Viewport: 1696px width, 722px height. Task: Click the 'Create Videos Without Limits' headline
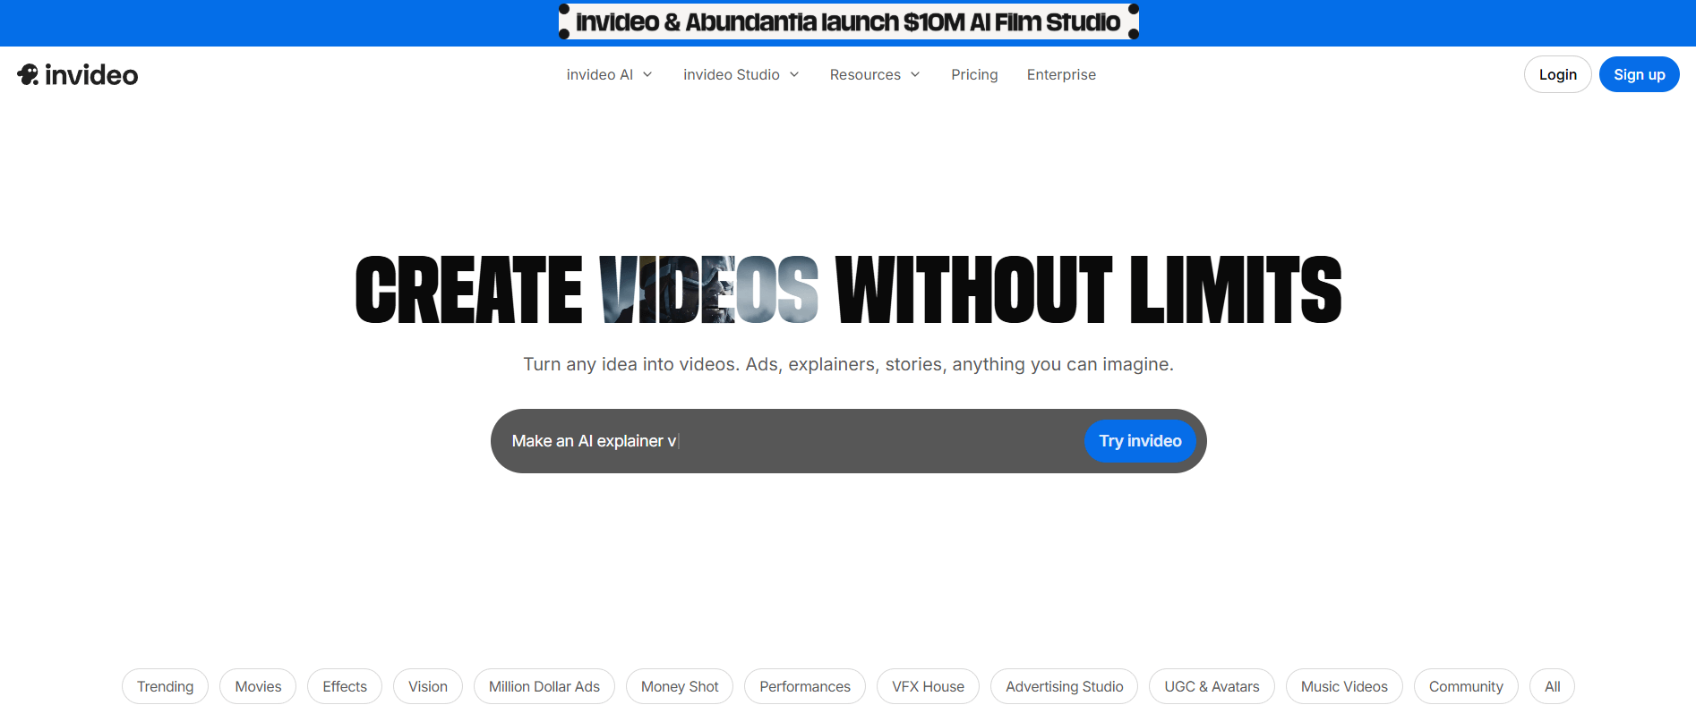(848, 289)
